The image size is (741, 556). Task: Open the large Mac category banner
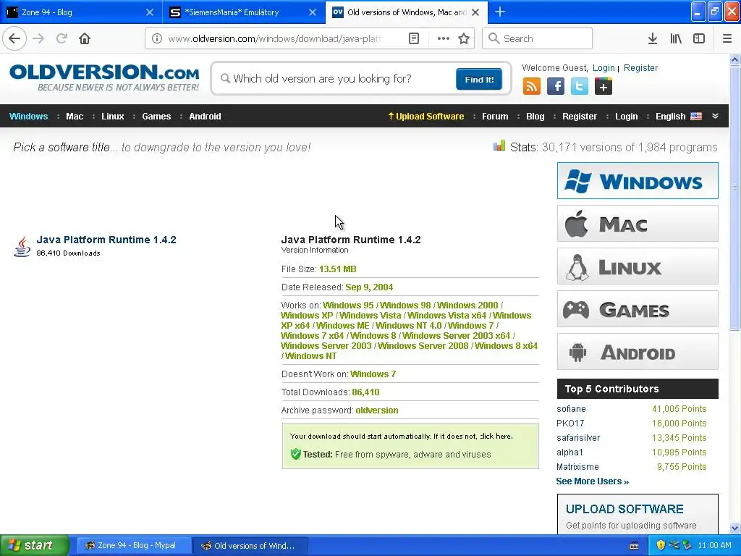tap(638, 223)
